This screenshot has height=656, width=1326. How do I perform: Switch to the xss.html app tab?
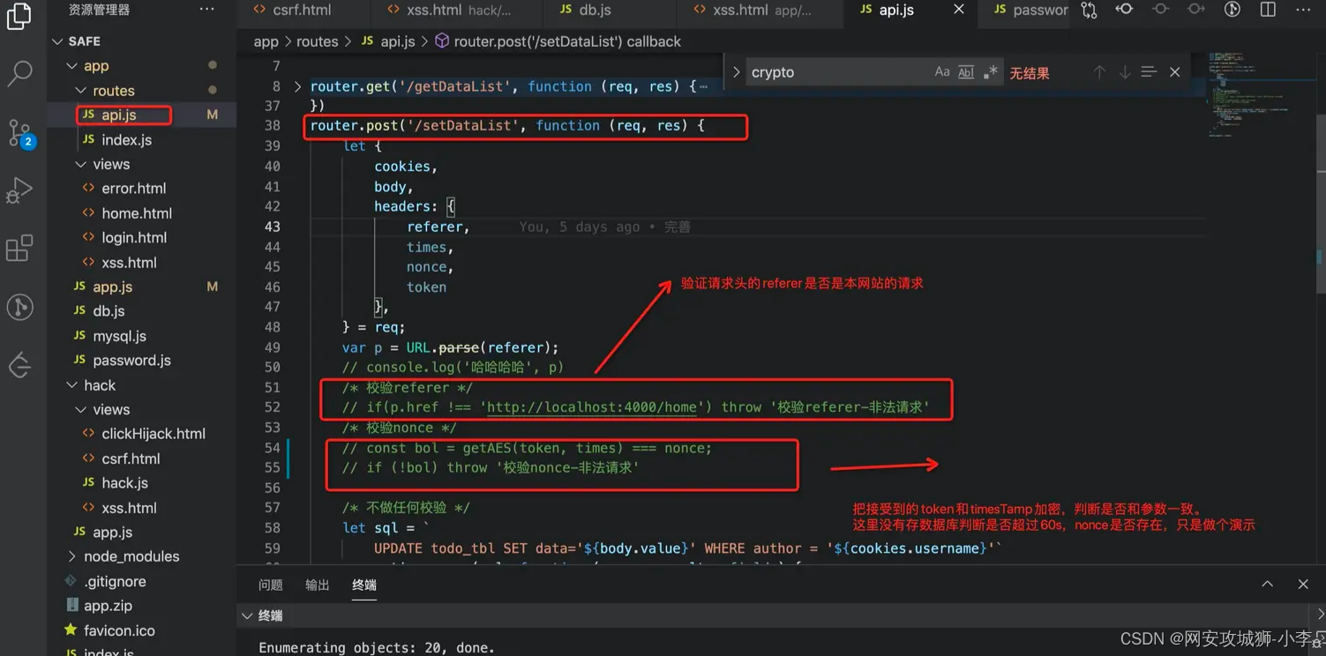(x=760, y=10)
